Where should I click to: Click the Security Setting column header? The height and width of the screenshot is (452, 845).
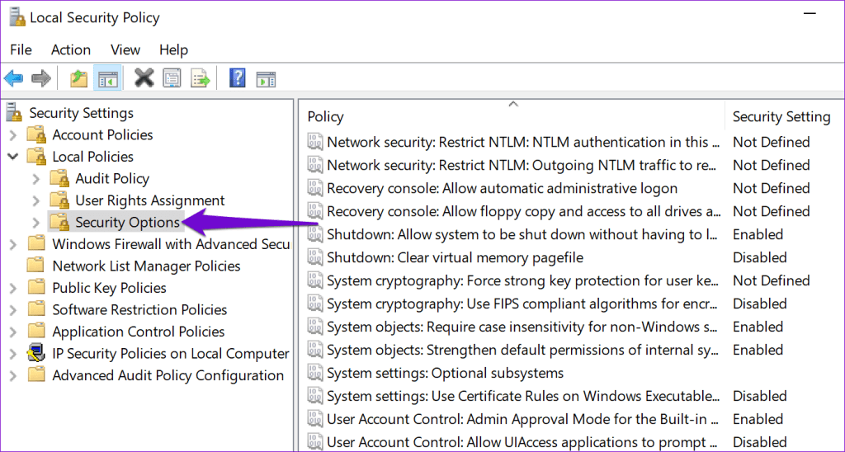click(781, 117)
